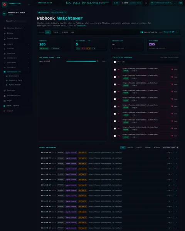Screen dimensions: 185x231
Task: Click the Documentation book icon
Action: pos(5,95)
